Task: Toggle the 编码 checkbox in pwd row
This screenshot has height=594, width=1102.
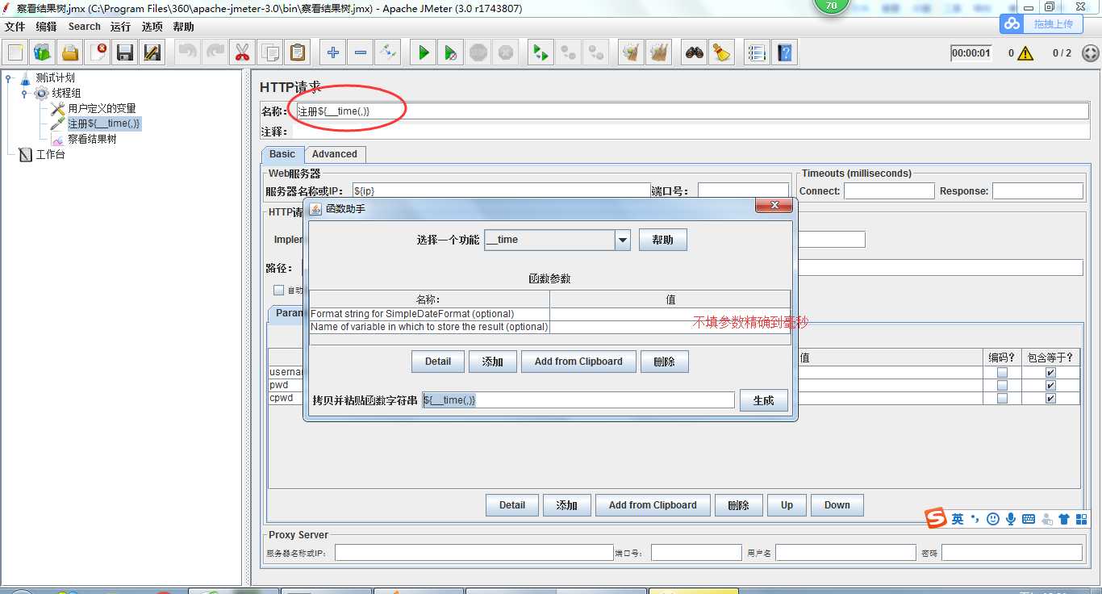Action: click(1002, 386)
